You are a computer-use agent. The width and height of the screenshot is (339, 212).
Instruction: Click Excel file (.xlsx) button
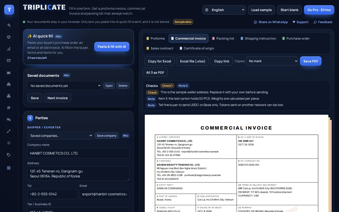click(193, 61)
